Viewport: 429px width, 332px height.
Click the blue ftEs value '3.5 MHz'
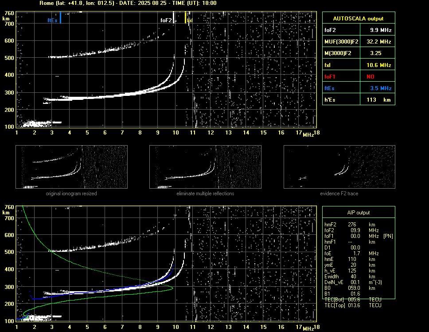pos(381,88)
